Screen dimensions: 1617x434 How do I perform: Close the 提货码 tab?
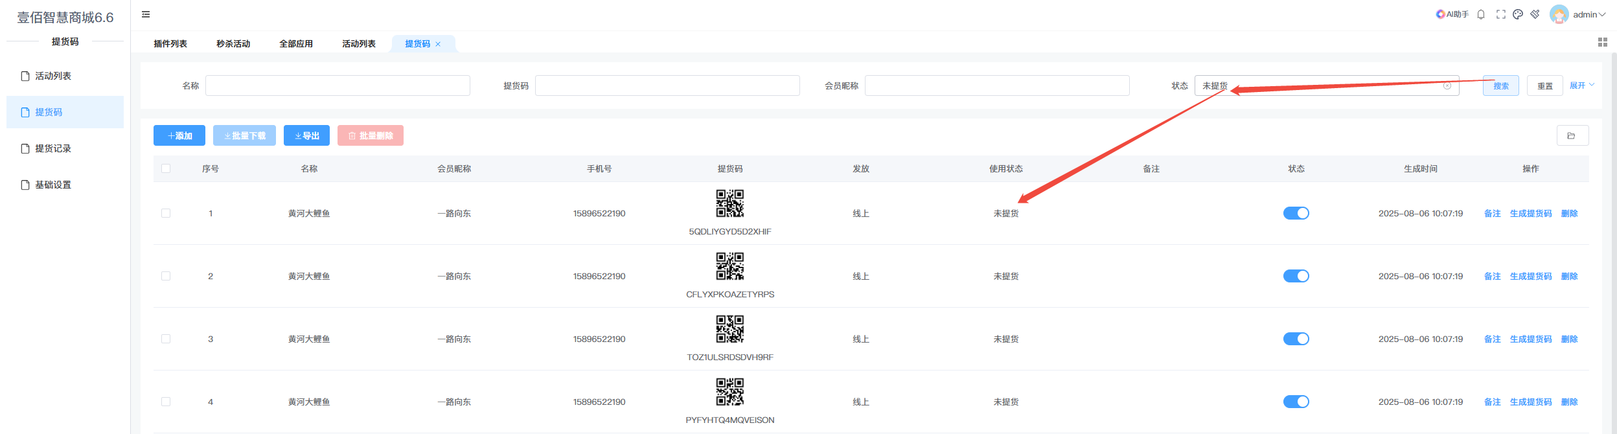[x=438, y=44]
